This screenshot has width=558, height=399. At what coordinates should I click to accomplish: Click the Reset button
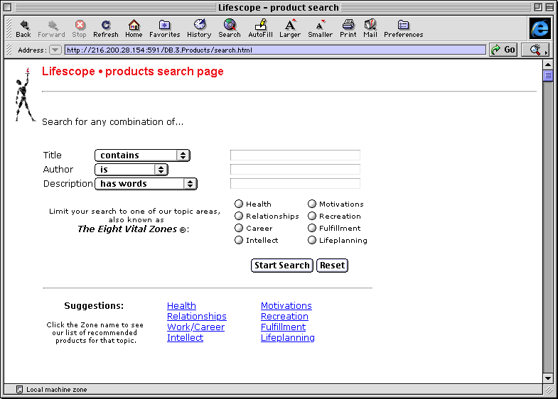[332, 266]
